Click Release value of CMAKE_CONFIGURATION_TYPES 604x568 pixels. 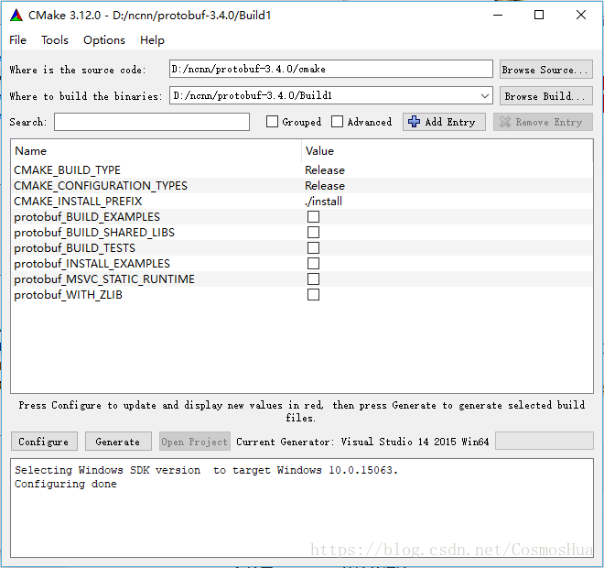[325, 185]
